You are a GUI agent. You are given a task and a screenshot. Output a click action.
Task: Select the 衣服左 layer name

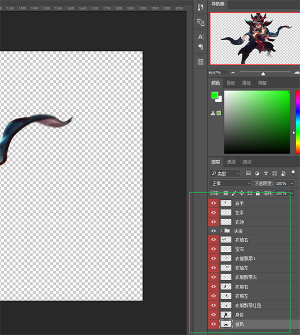pos(242,296)
